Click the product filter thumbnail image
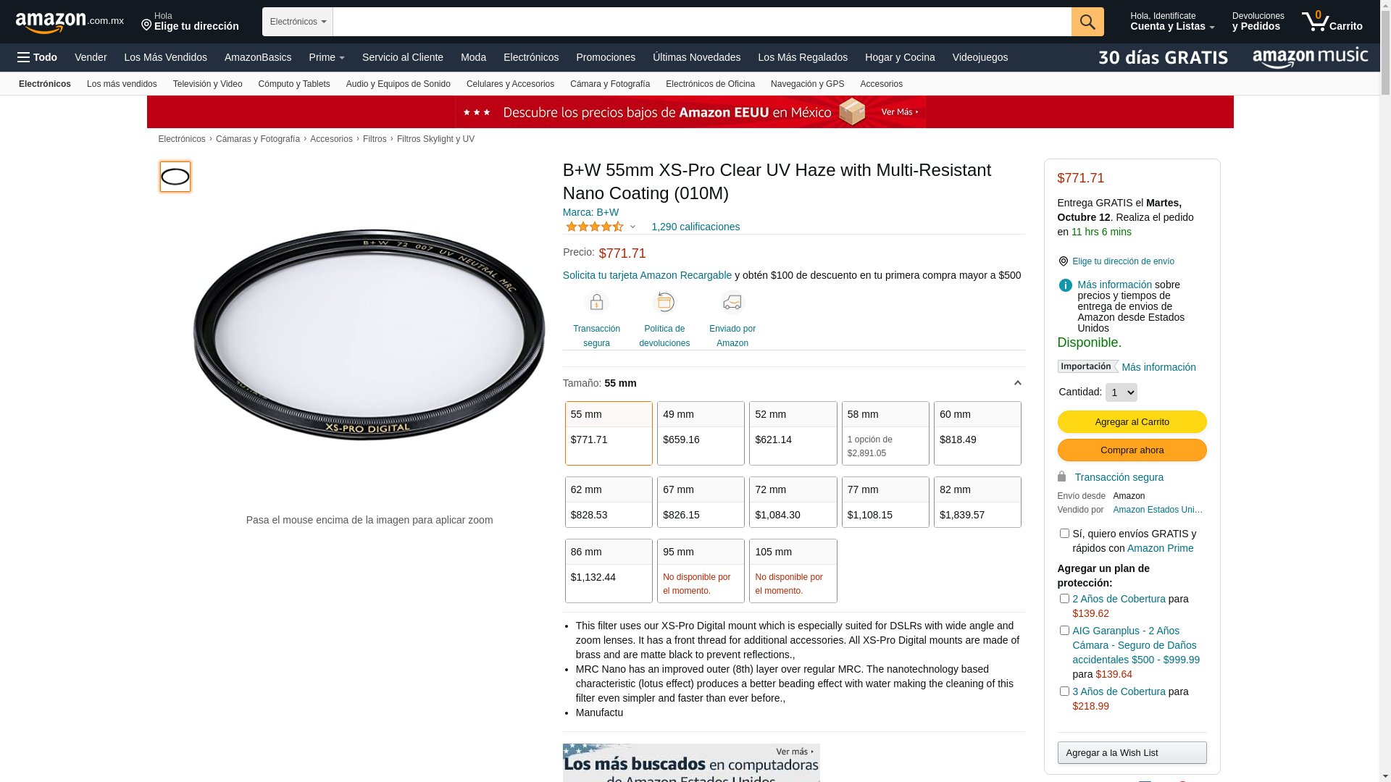 point(175,177)
